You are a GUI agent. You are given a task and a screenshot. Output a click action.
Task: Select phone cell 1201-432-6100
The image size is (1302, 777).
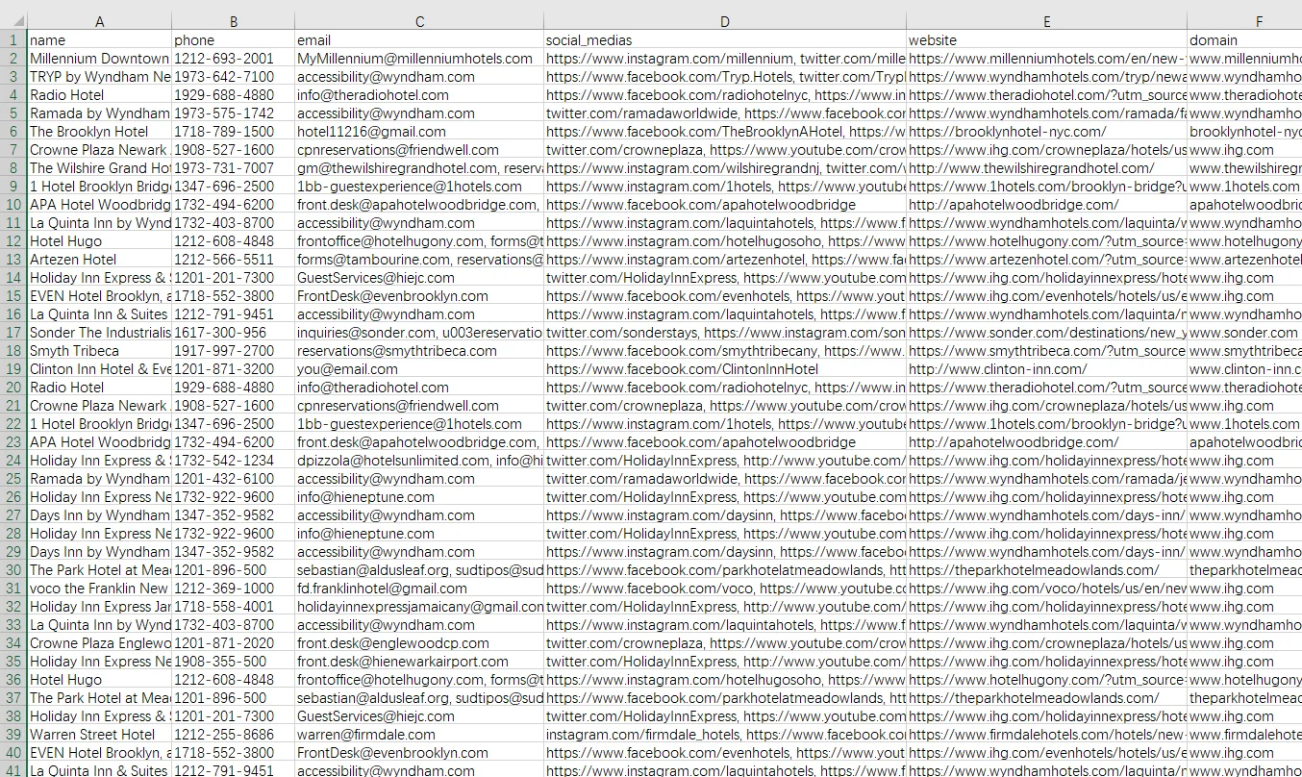click(x=234, y=479)
